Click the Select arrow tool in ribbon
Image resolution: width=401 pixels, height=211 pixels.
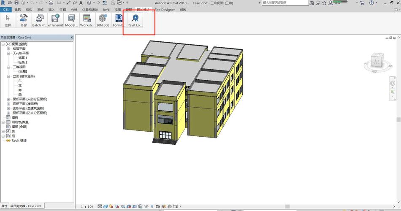[8, 20]
